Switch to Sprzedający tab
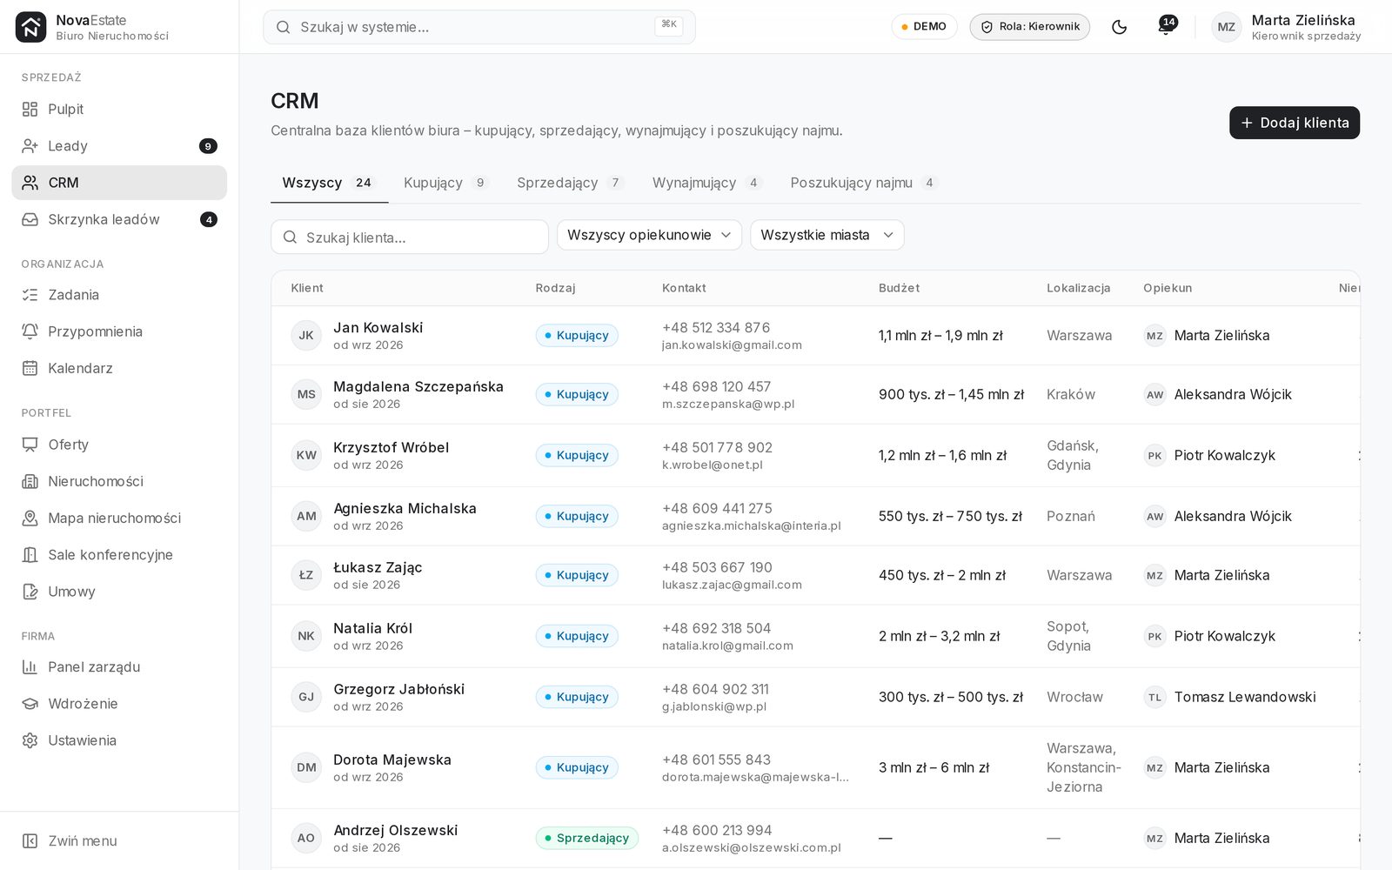This screenshot has height=870, width=1392. (x=570, y=183)
